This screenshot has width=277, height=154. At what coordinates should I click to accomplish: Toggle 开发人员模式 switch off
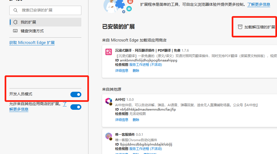coord(76,94)
